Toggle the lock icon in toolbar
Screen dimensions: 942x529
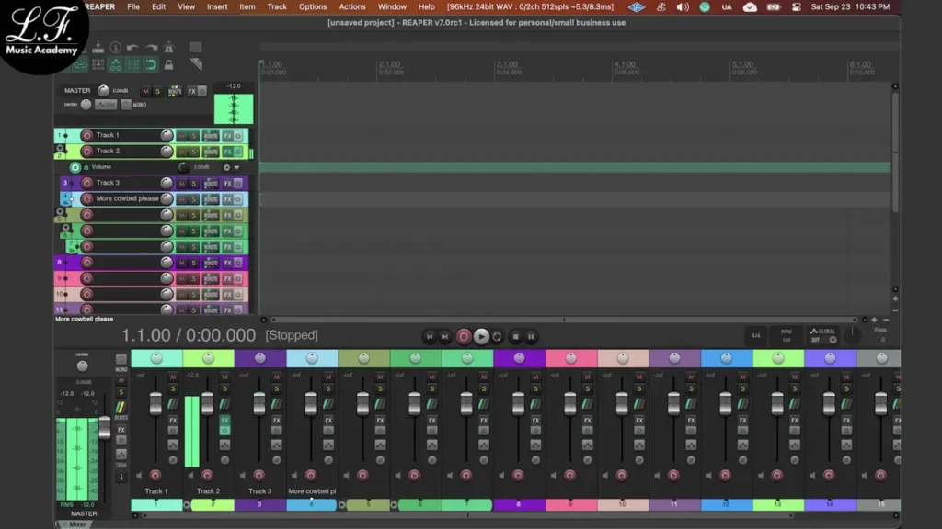click(168, 65)
